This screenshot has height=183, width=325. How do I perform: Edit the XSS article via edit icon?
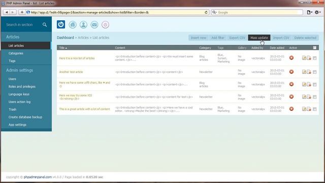click(304, 97)
